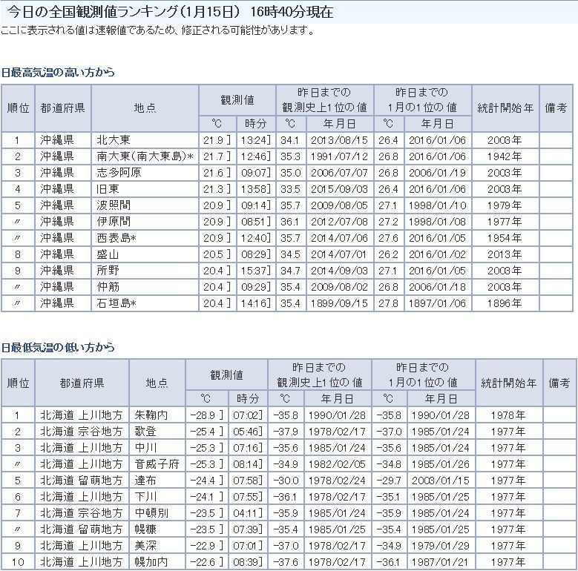Open the 石垣島* station entry
The height and width of the screenshot is (571, 578).
118,303
